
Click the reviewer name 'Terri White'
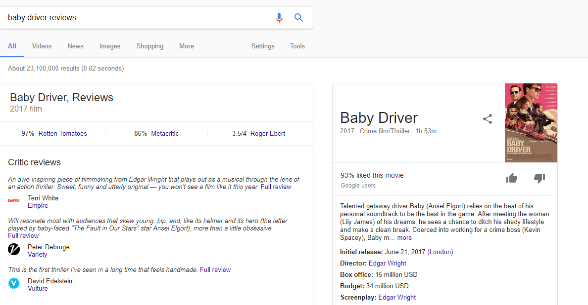pos(43,198)
